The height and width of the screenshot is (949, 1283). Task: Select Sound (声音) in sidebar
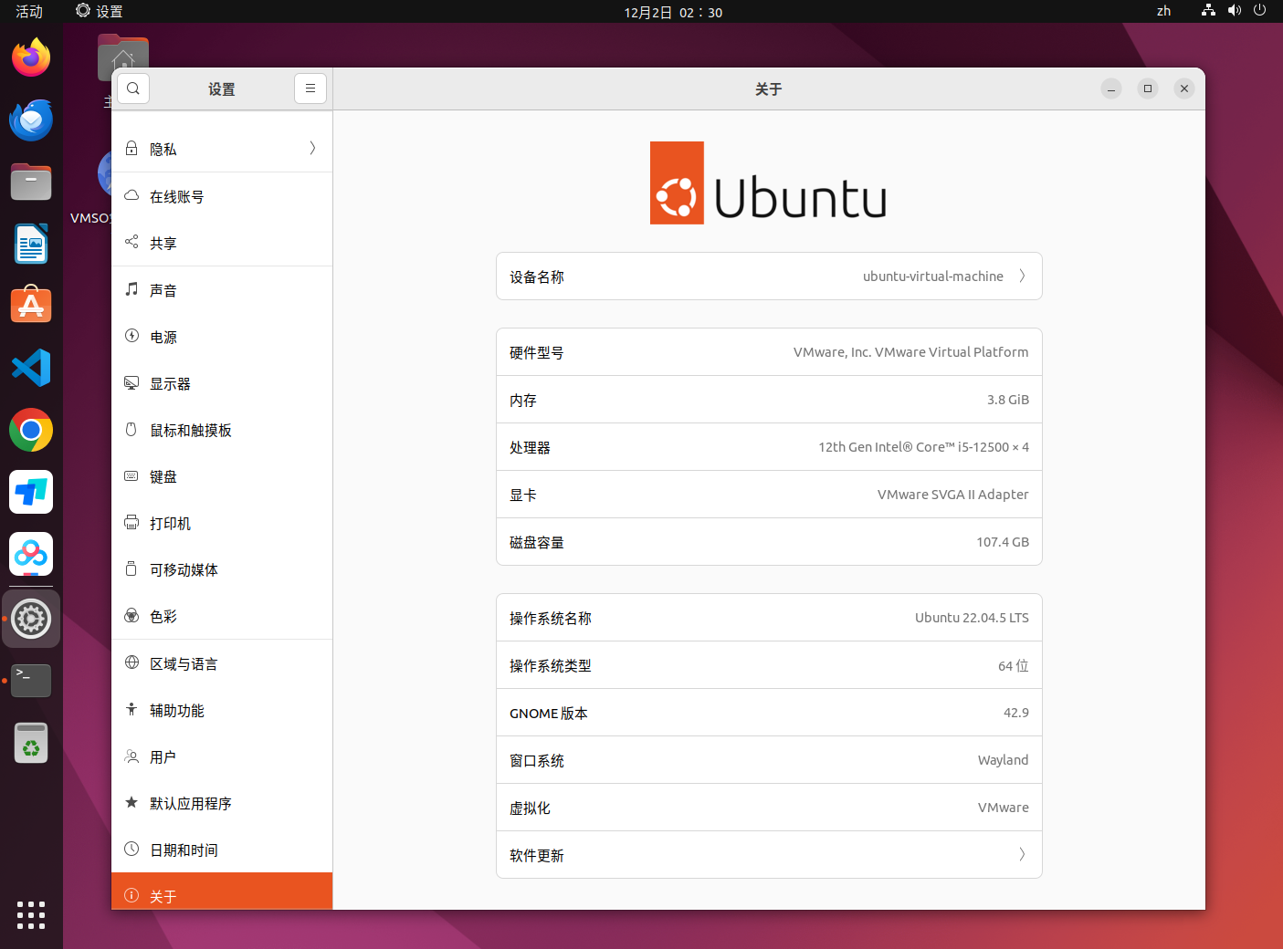(222, 290)
